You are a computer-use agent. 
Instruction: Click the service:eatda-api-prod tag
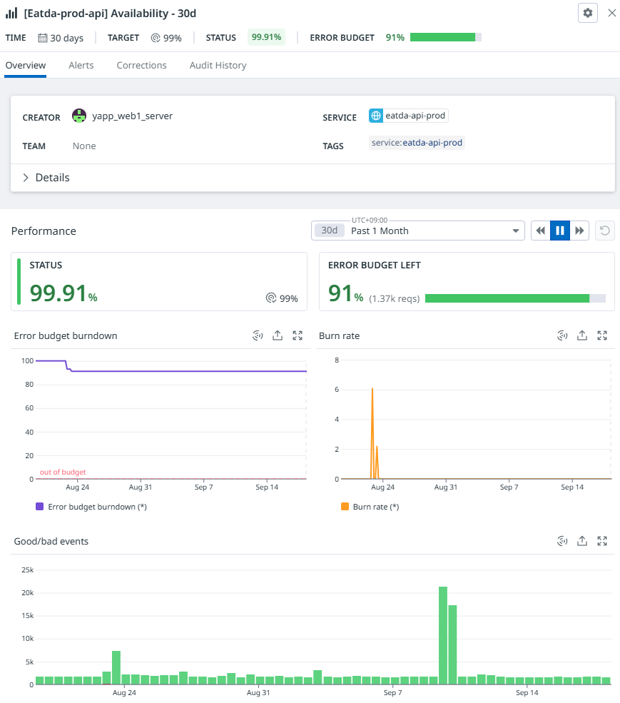[417, 143]
